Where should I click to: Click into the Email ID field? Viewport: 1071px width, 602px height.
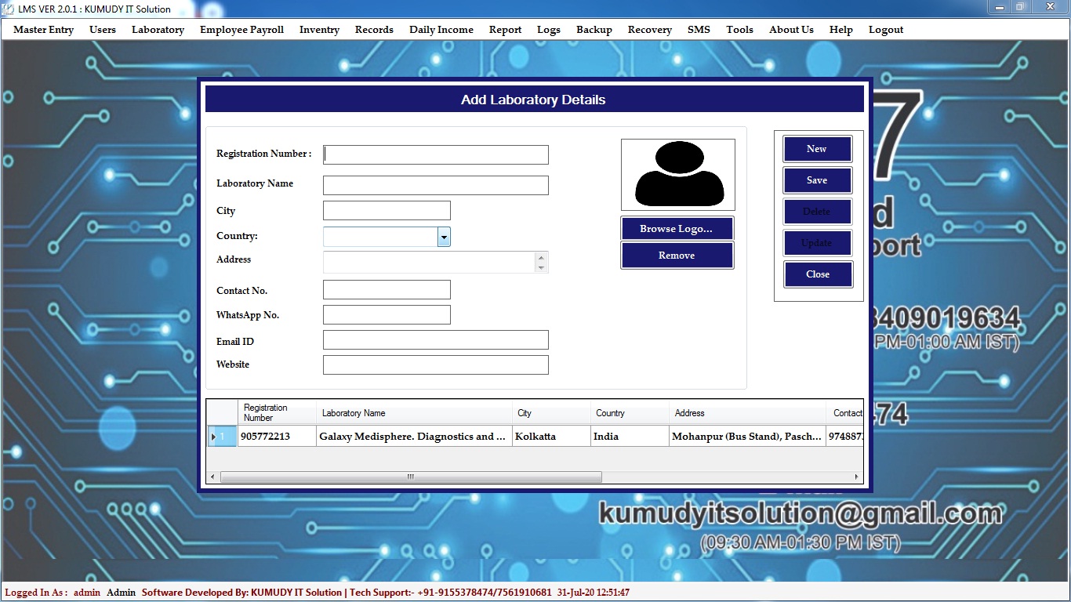(436, 340)
